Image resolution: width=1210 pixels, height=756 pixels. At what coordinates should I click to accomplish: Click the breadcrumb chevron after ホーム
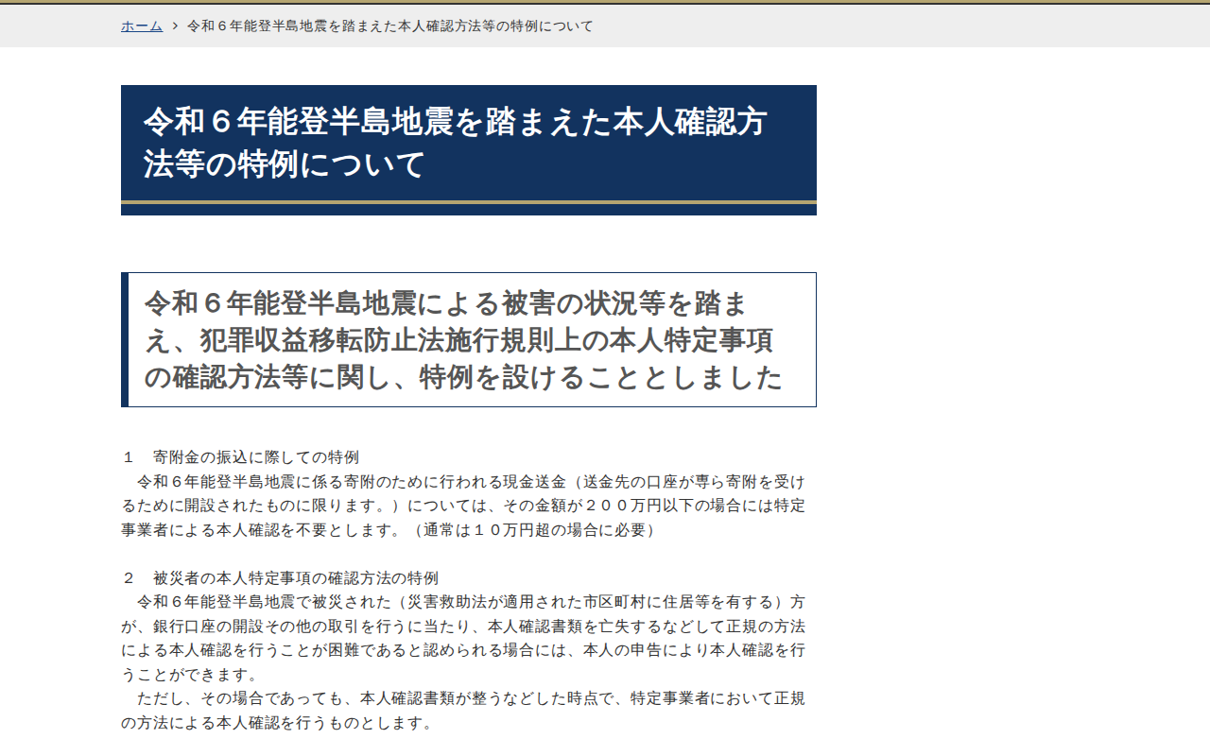175,26
